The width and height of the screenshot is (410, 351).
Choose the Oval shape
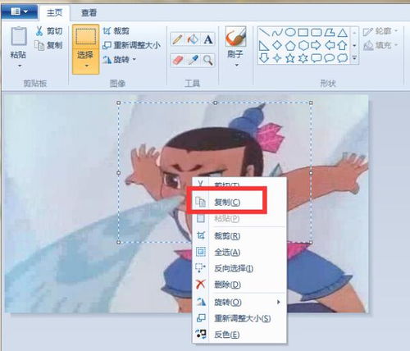click(x=290, y=33)
